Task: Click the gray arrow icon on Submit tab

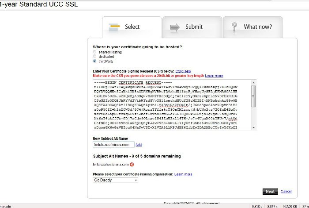Action: 175,27
